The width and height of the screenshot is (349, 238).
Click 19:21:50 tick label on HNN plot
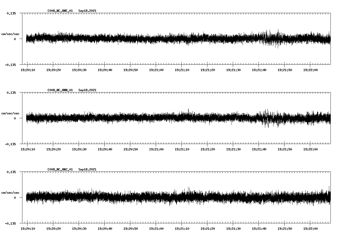pos(285,149)
